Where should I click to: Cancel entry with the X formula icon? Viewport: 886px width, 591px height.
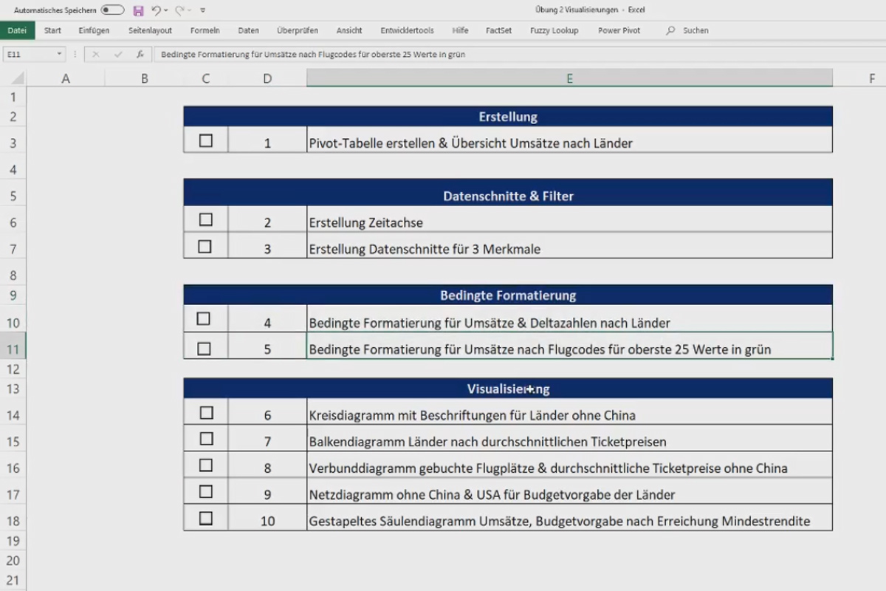pos(95,54)
